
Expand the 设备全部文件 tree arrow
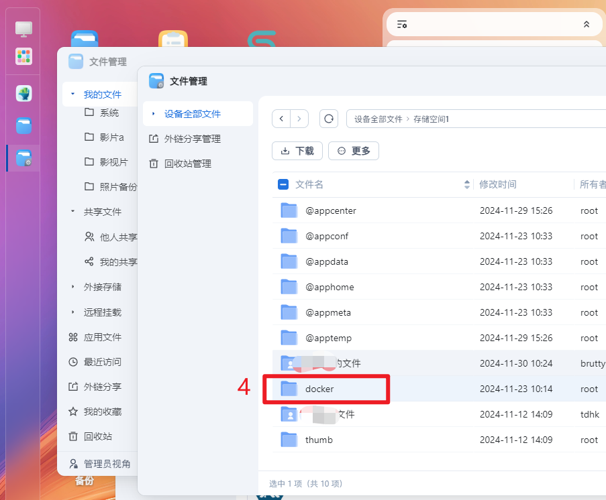154,113
